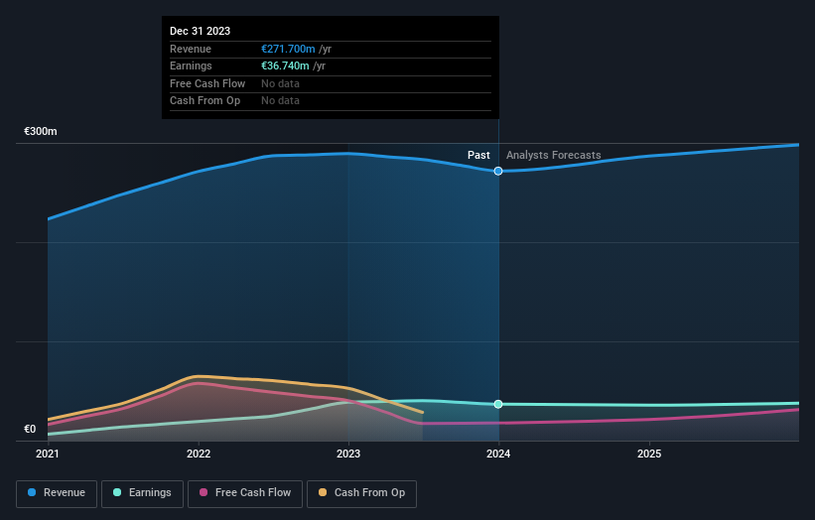
Task: Click the Dec 31 2023 tooltip date
Action: pyautogui.click(x=201, y=31)
